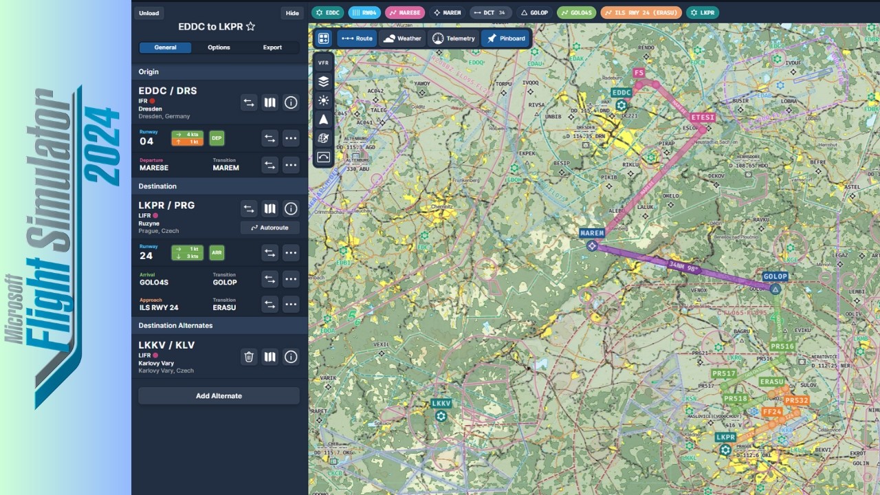
Task: Click the PR516 waypoint label on map
Action: 782,346
